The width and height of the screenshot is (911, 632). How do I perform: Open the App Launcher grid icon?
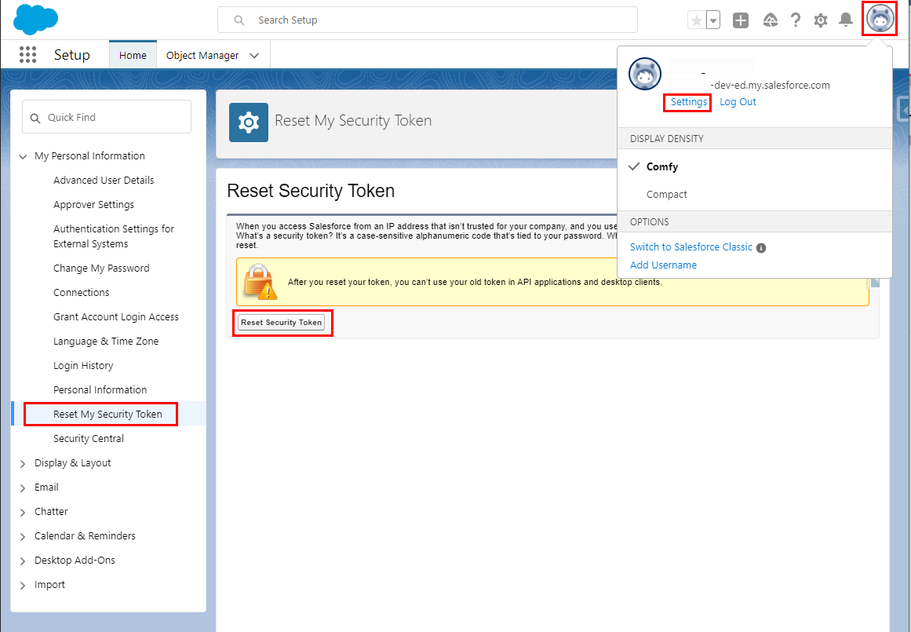tap(28, 55)
